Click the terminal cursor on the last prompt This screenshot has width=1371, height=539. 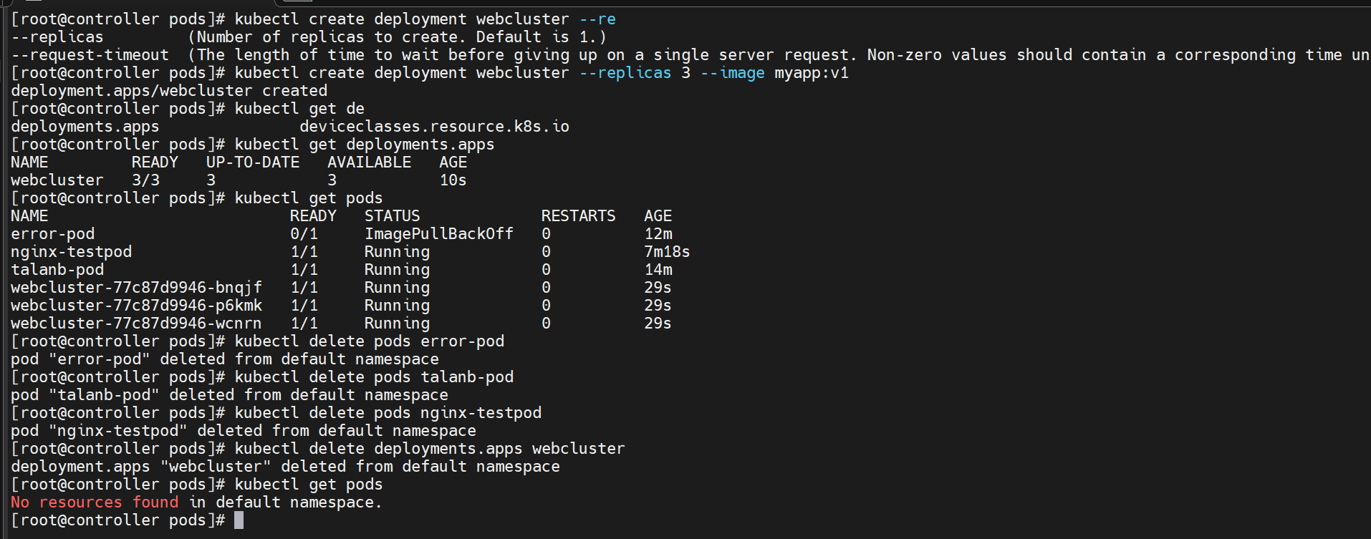pos(239,520)
